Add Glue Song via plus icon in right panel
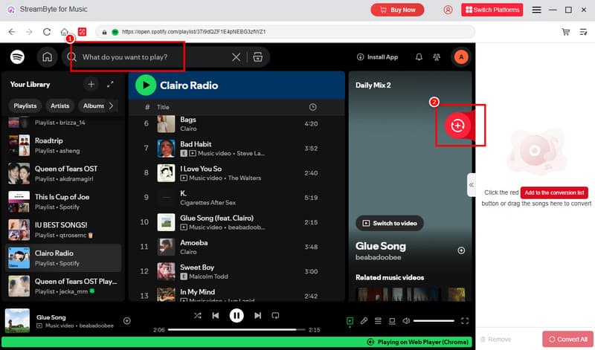Screen dimensions: 595x350 (461, 250)
